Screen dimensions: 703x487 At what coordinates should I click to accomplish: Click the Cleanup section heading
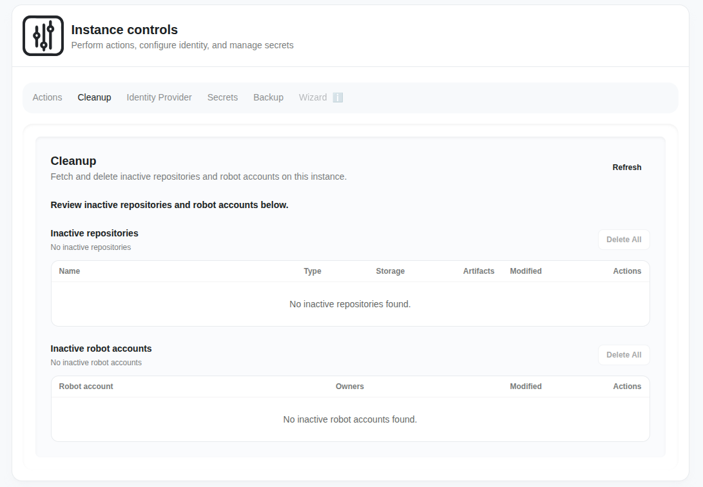[73, 161]
